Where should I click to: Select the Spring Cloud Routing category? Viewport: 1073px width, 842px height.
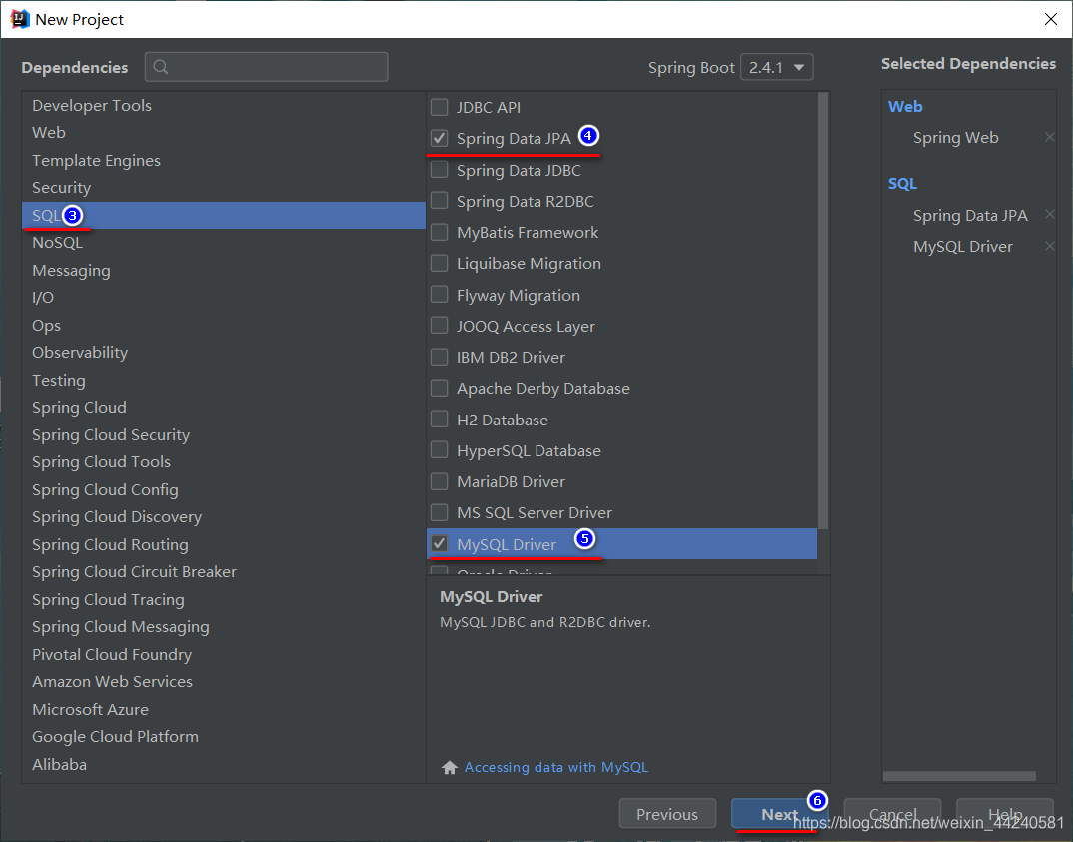coord(224,544)
